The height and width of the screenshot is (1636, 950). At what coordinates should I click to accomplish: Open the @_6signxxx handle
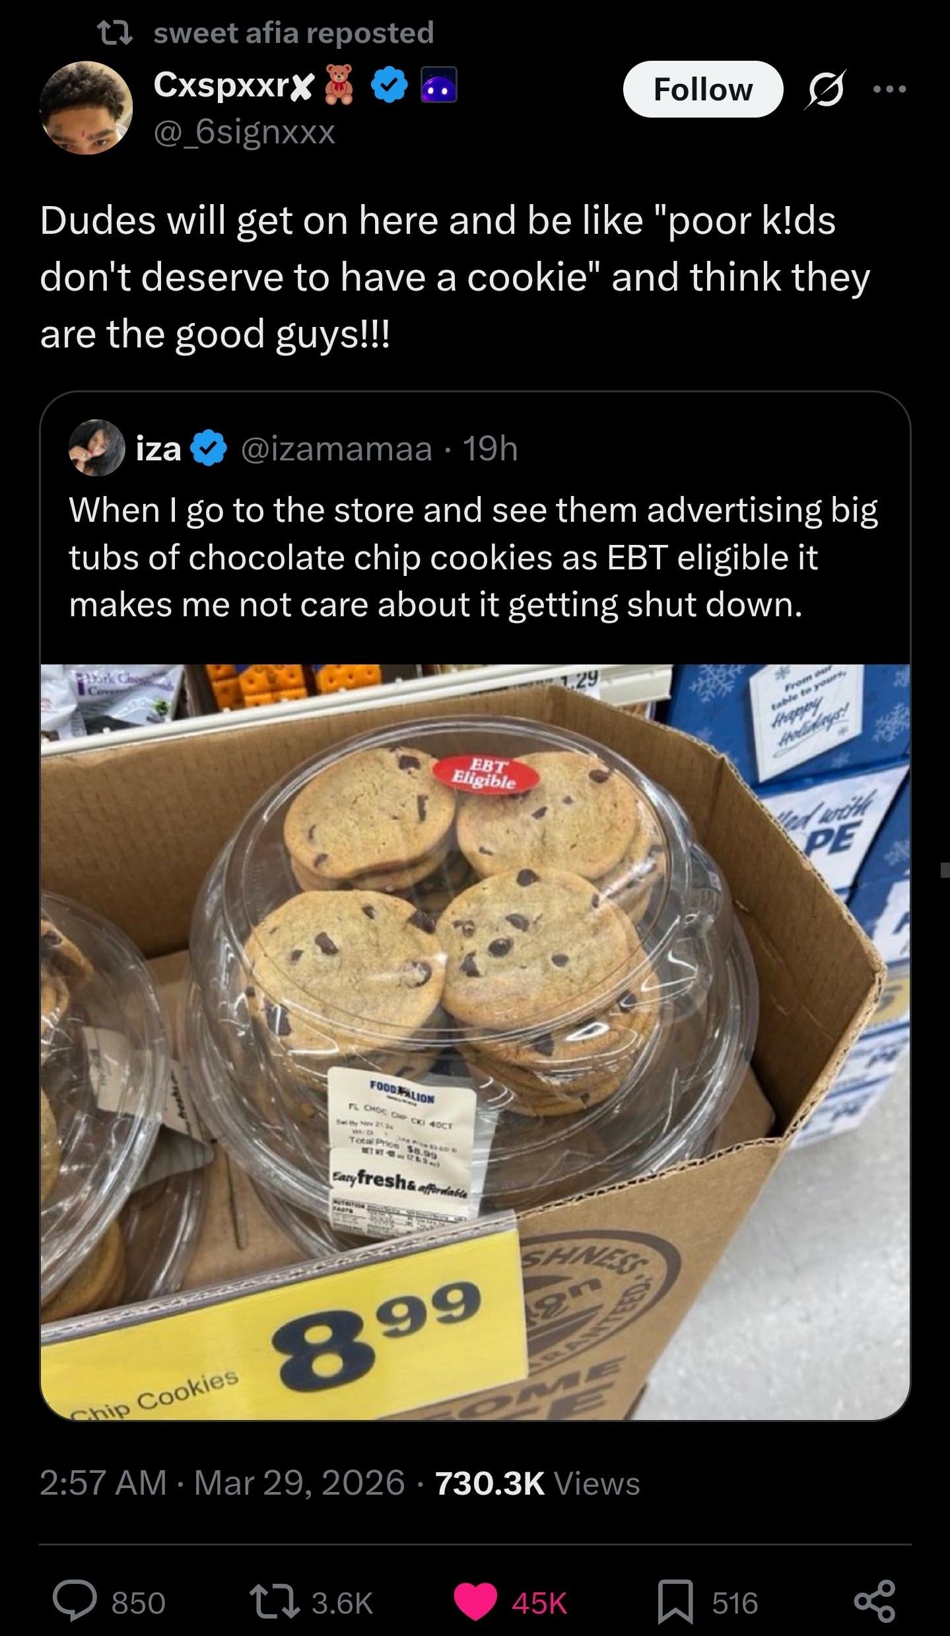244,131
